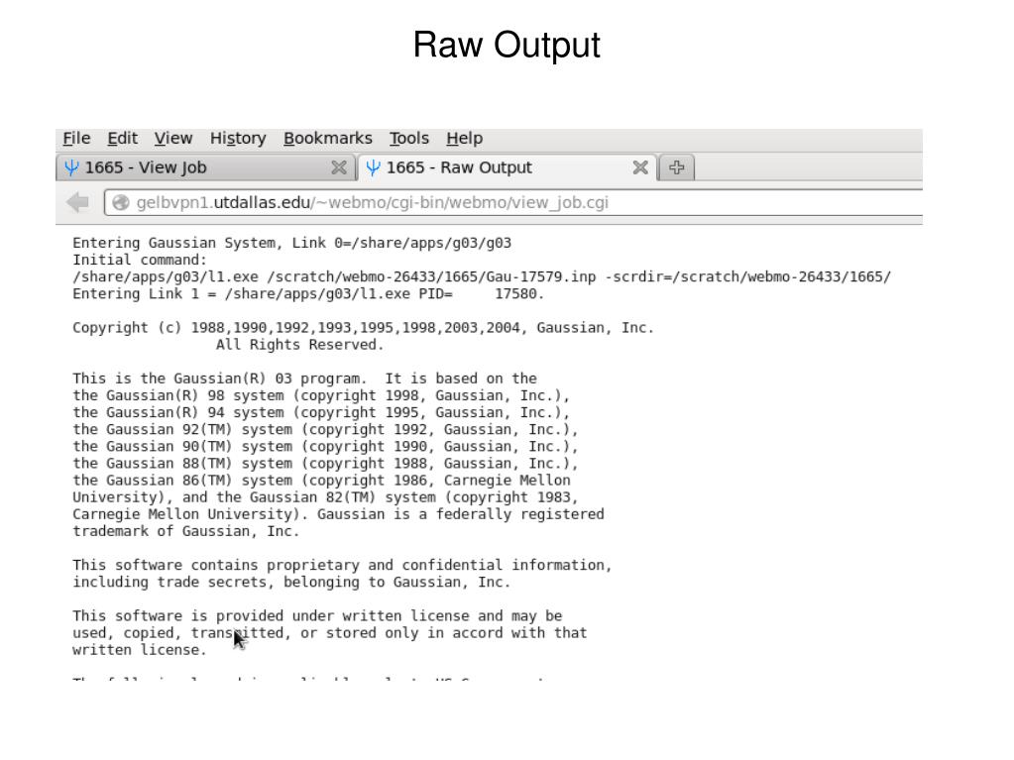Click 'proprietary and confidential information' line
Viewport: 1014px width, 760px height.
pos(342,565)
